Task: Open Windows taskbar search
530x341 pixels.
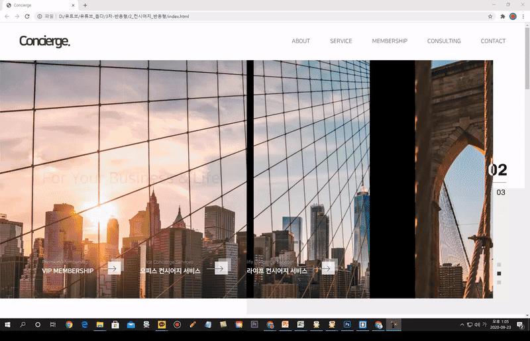Action: pyautogui.click(x=23, y=325)
